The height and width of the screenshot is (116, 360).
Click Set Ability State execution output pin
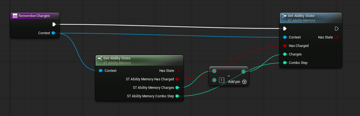click(x=336, y=29)
